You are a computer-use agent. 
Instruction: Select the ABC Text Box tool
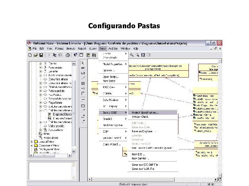(83, 68)
